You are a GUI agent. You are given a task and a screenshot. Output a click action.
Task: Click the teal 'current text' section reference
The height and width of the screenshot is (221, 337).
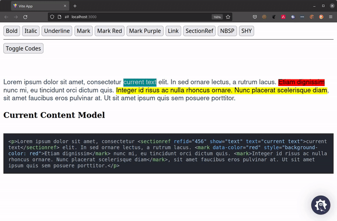140,82
